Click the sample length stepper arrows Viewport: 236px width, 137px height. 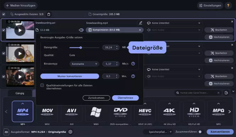click(117, 76)
